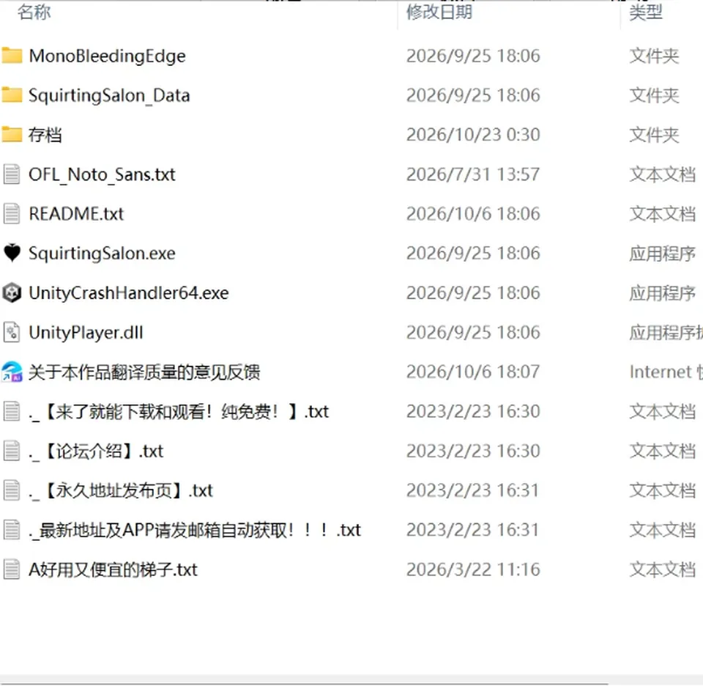Click the 2026/3/22 11:16 modified date

(x=473, y=569)
